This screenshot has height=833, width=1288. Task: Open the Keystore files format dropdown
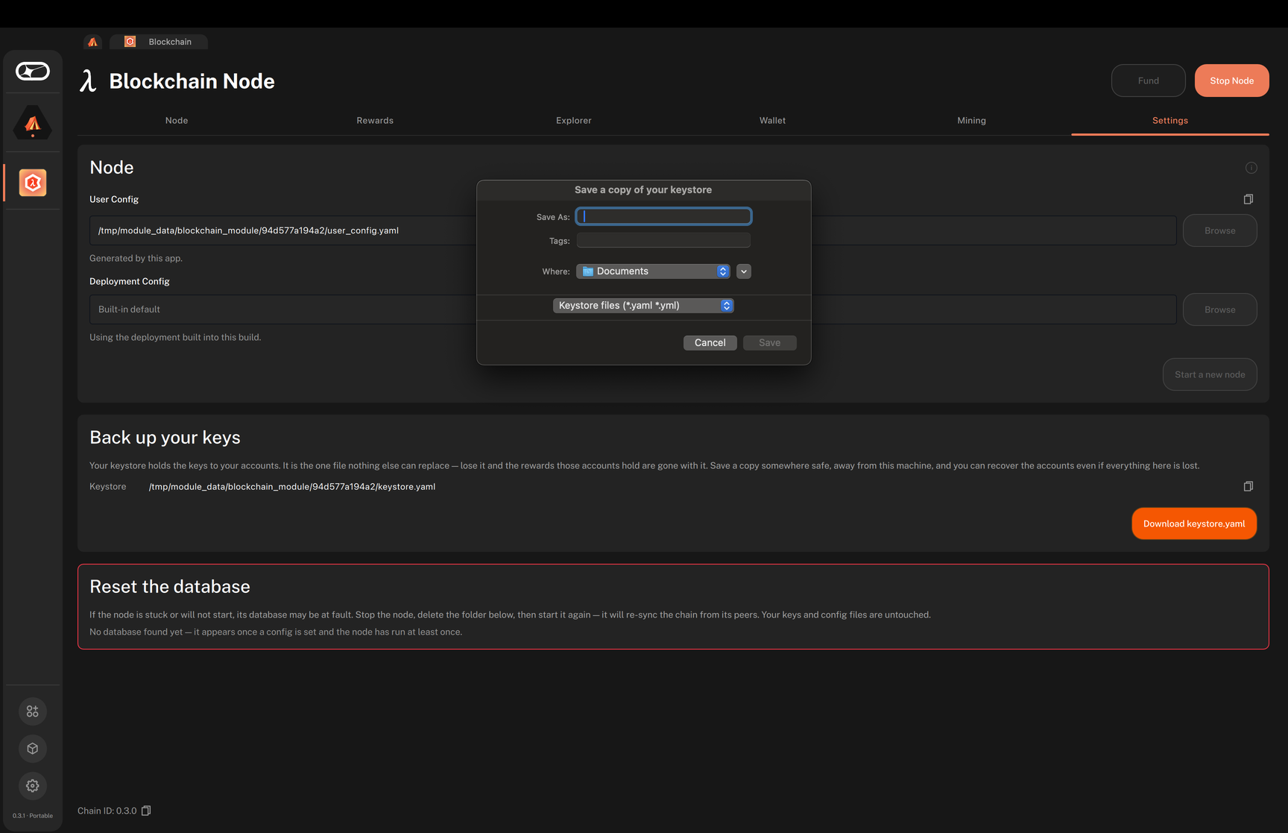(x=643, y=306)
